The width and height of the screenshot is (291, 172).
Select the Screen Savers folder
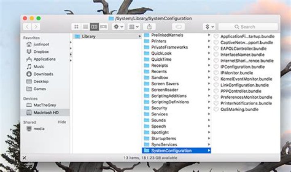(x=177, y=84)
